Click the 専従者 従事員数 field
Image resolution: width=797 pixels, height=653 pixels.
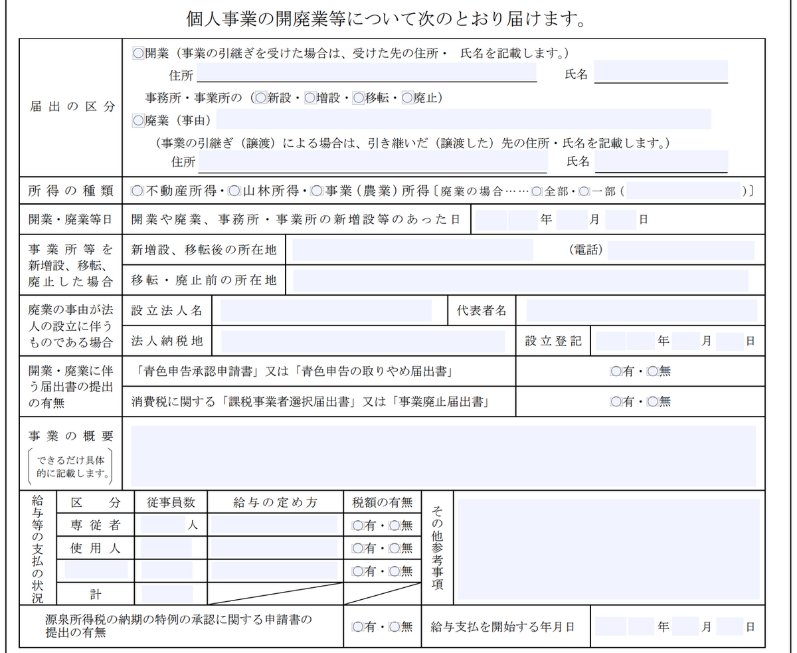tap(163, 525)
